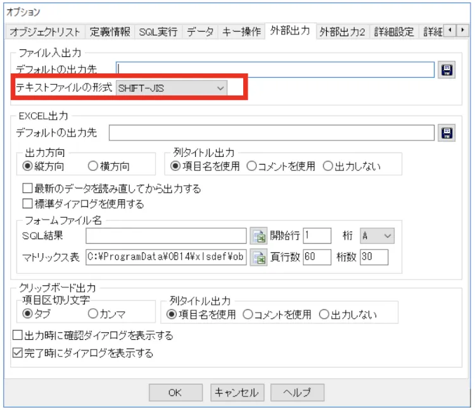Click the 桁数 input field

coord(374,257)
